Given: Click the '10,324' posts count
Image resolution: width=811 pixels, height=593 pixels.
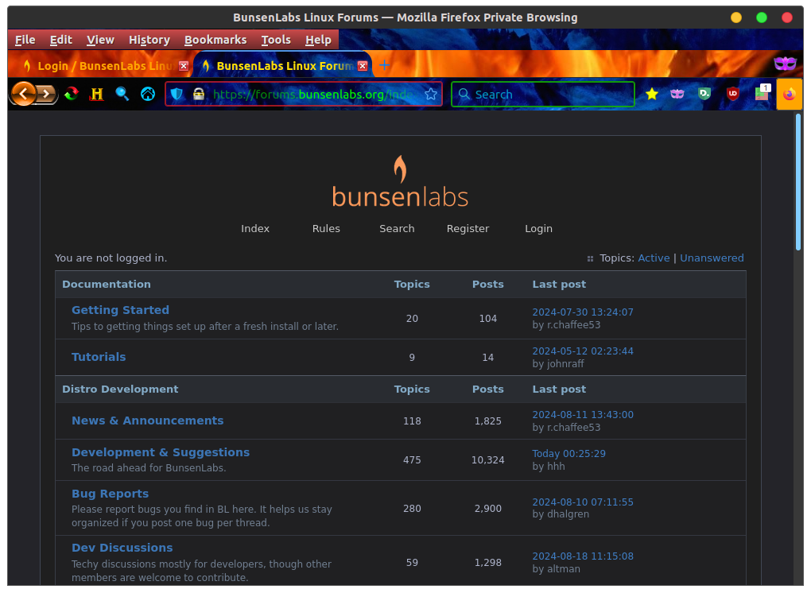Looking at the screenshot, I should (x=487, y=459).
